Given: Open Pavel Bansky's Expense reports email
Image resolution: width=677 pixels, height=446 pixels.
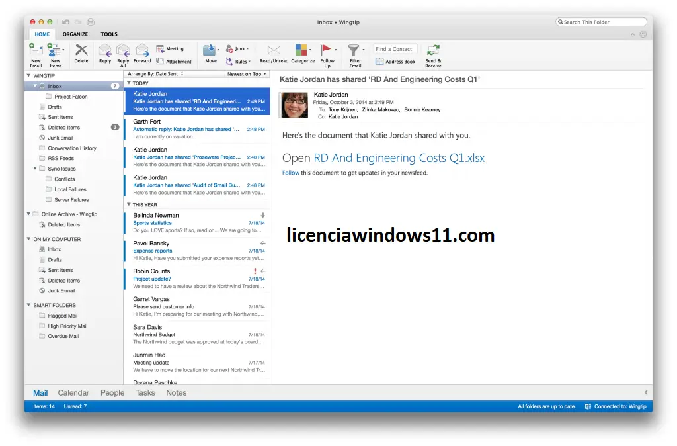Looking at the screenshot, I should (197, 251).
